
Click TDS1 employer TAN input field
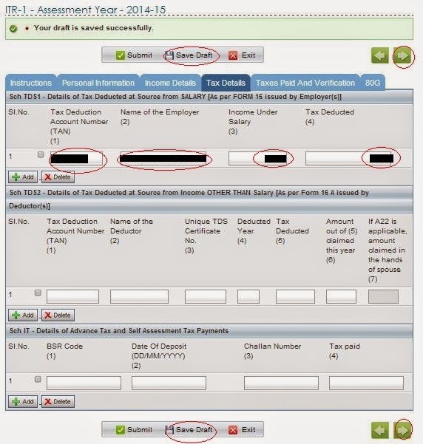[x=76, y=158]
